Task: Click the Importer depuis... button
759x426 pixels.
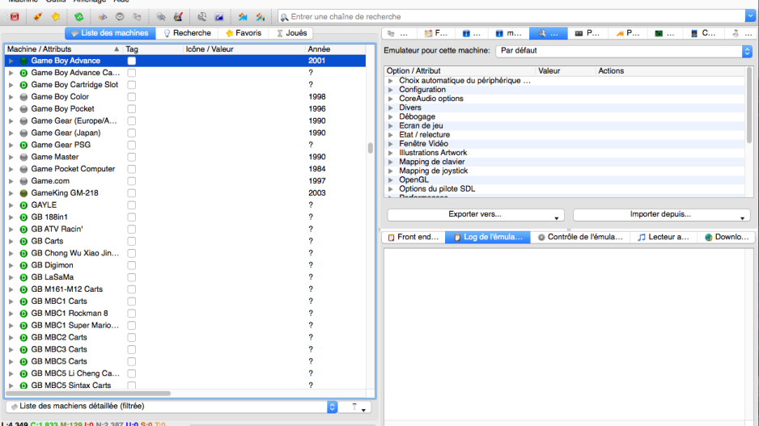Action: pyautogui.click(x=661, y=215)
